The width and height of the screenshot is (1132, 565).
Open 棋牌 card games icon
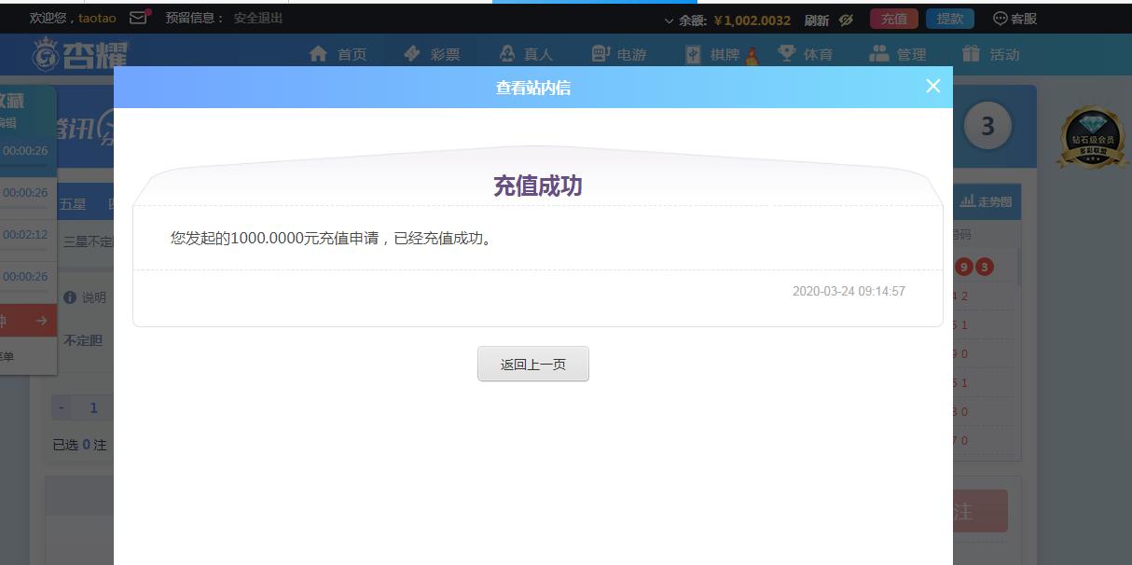point(693,54)
